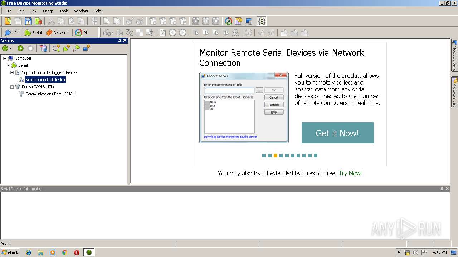Screen dimensions: 458x257
Task: Collapse the Ports (COM & LPT) node
Action: (12, 87)
